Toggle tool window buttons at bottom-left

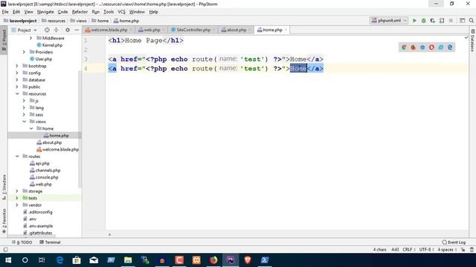click(x=5, y=250)
